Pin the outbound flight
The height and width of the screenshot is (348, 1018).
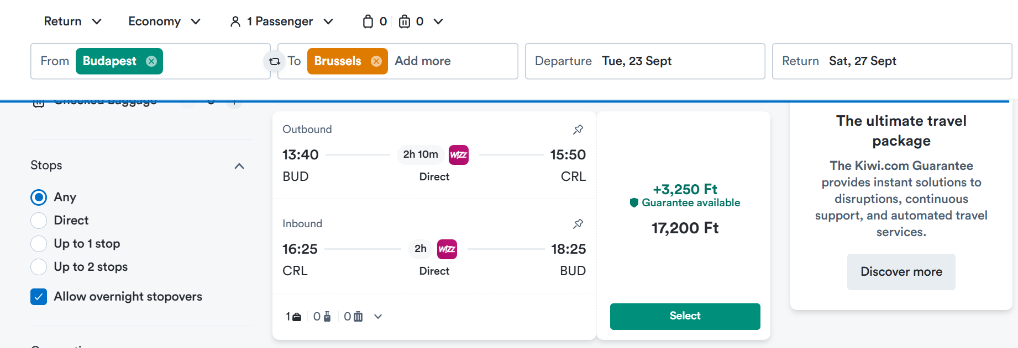pos(578,130)
